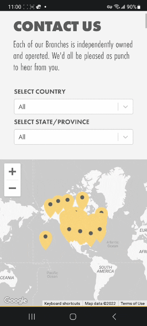Screen dimensions: 147x326
Task: Click the Map data ©2022 text
Action: click(100, 304)
